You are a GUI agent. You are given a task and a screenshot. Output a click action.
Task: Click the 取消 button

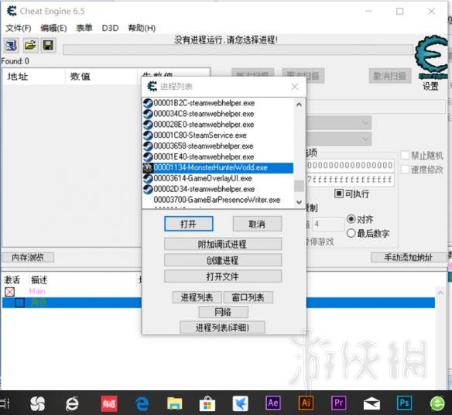pyautogui.click(x=257, y=224)
